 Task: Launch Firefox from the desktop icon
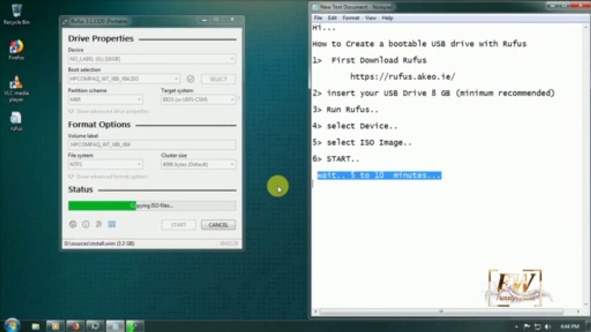click(x=16, y=50)
